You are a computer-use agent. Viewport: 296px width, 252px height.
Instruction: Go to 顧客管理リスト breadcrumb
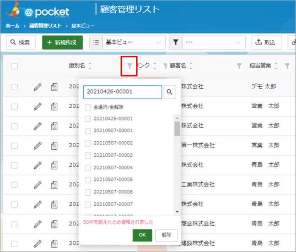point(46,26)
